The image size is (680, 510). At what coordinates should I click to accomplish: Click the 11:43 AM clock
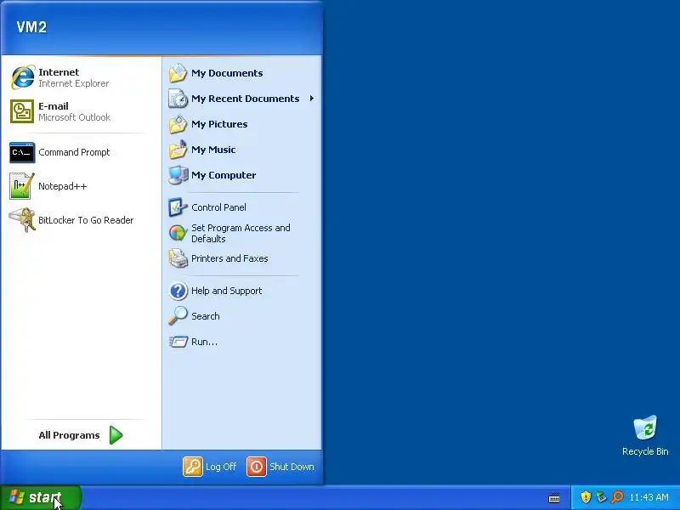coord(649,497)
